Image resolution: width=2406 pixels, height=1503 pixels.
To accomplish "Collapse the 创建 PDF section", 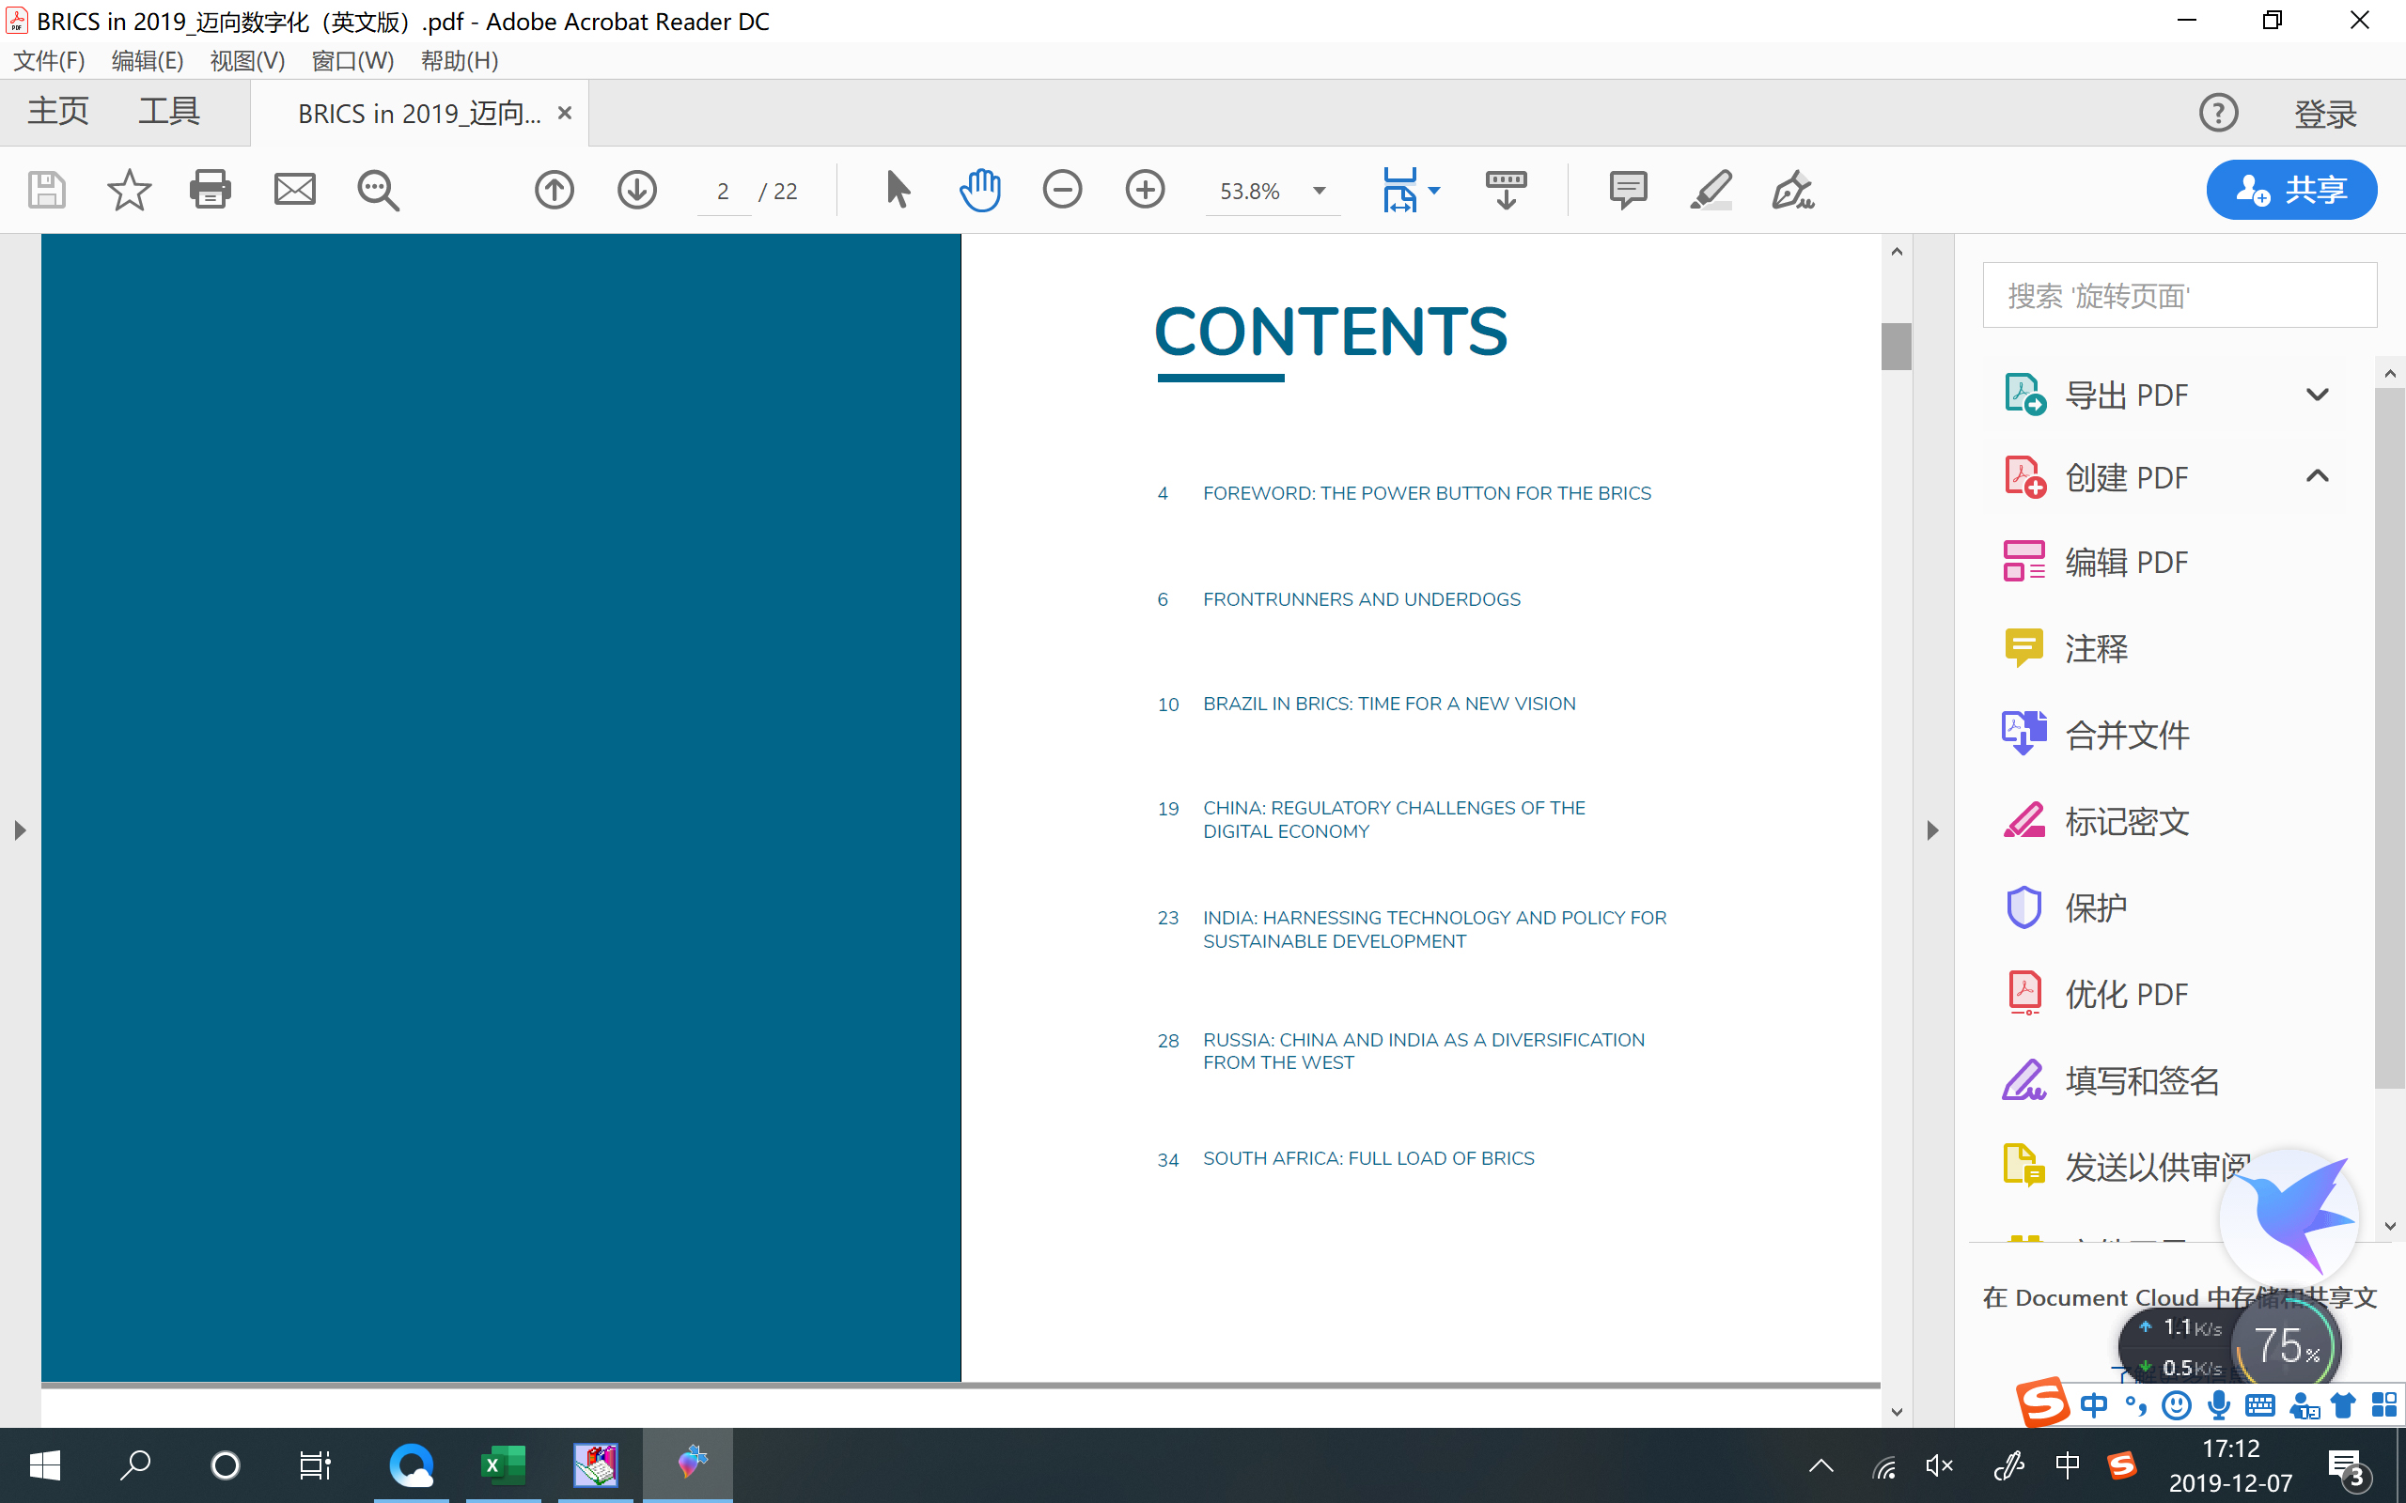I will click(x=2317, y=477).
